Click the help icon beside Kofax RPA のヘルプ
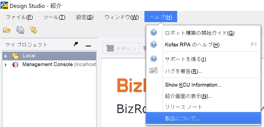Screen dimensions: 264x127 pos(153,44)
